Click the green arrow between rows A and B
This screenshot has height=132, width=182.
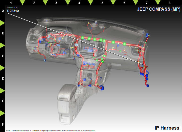tap(3, 23)
